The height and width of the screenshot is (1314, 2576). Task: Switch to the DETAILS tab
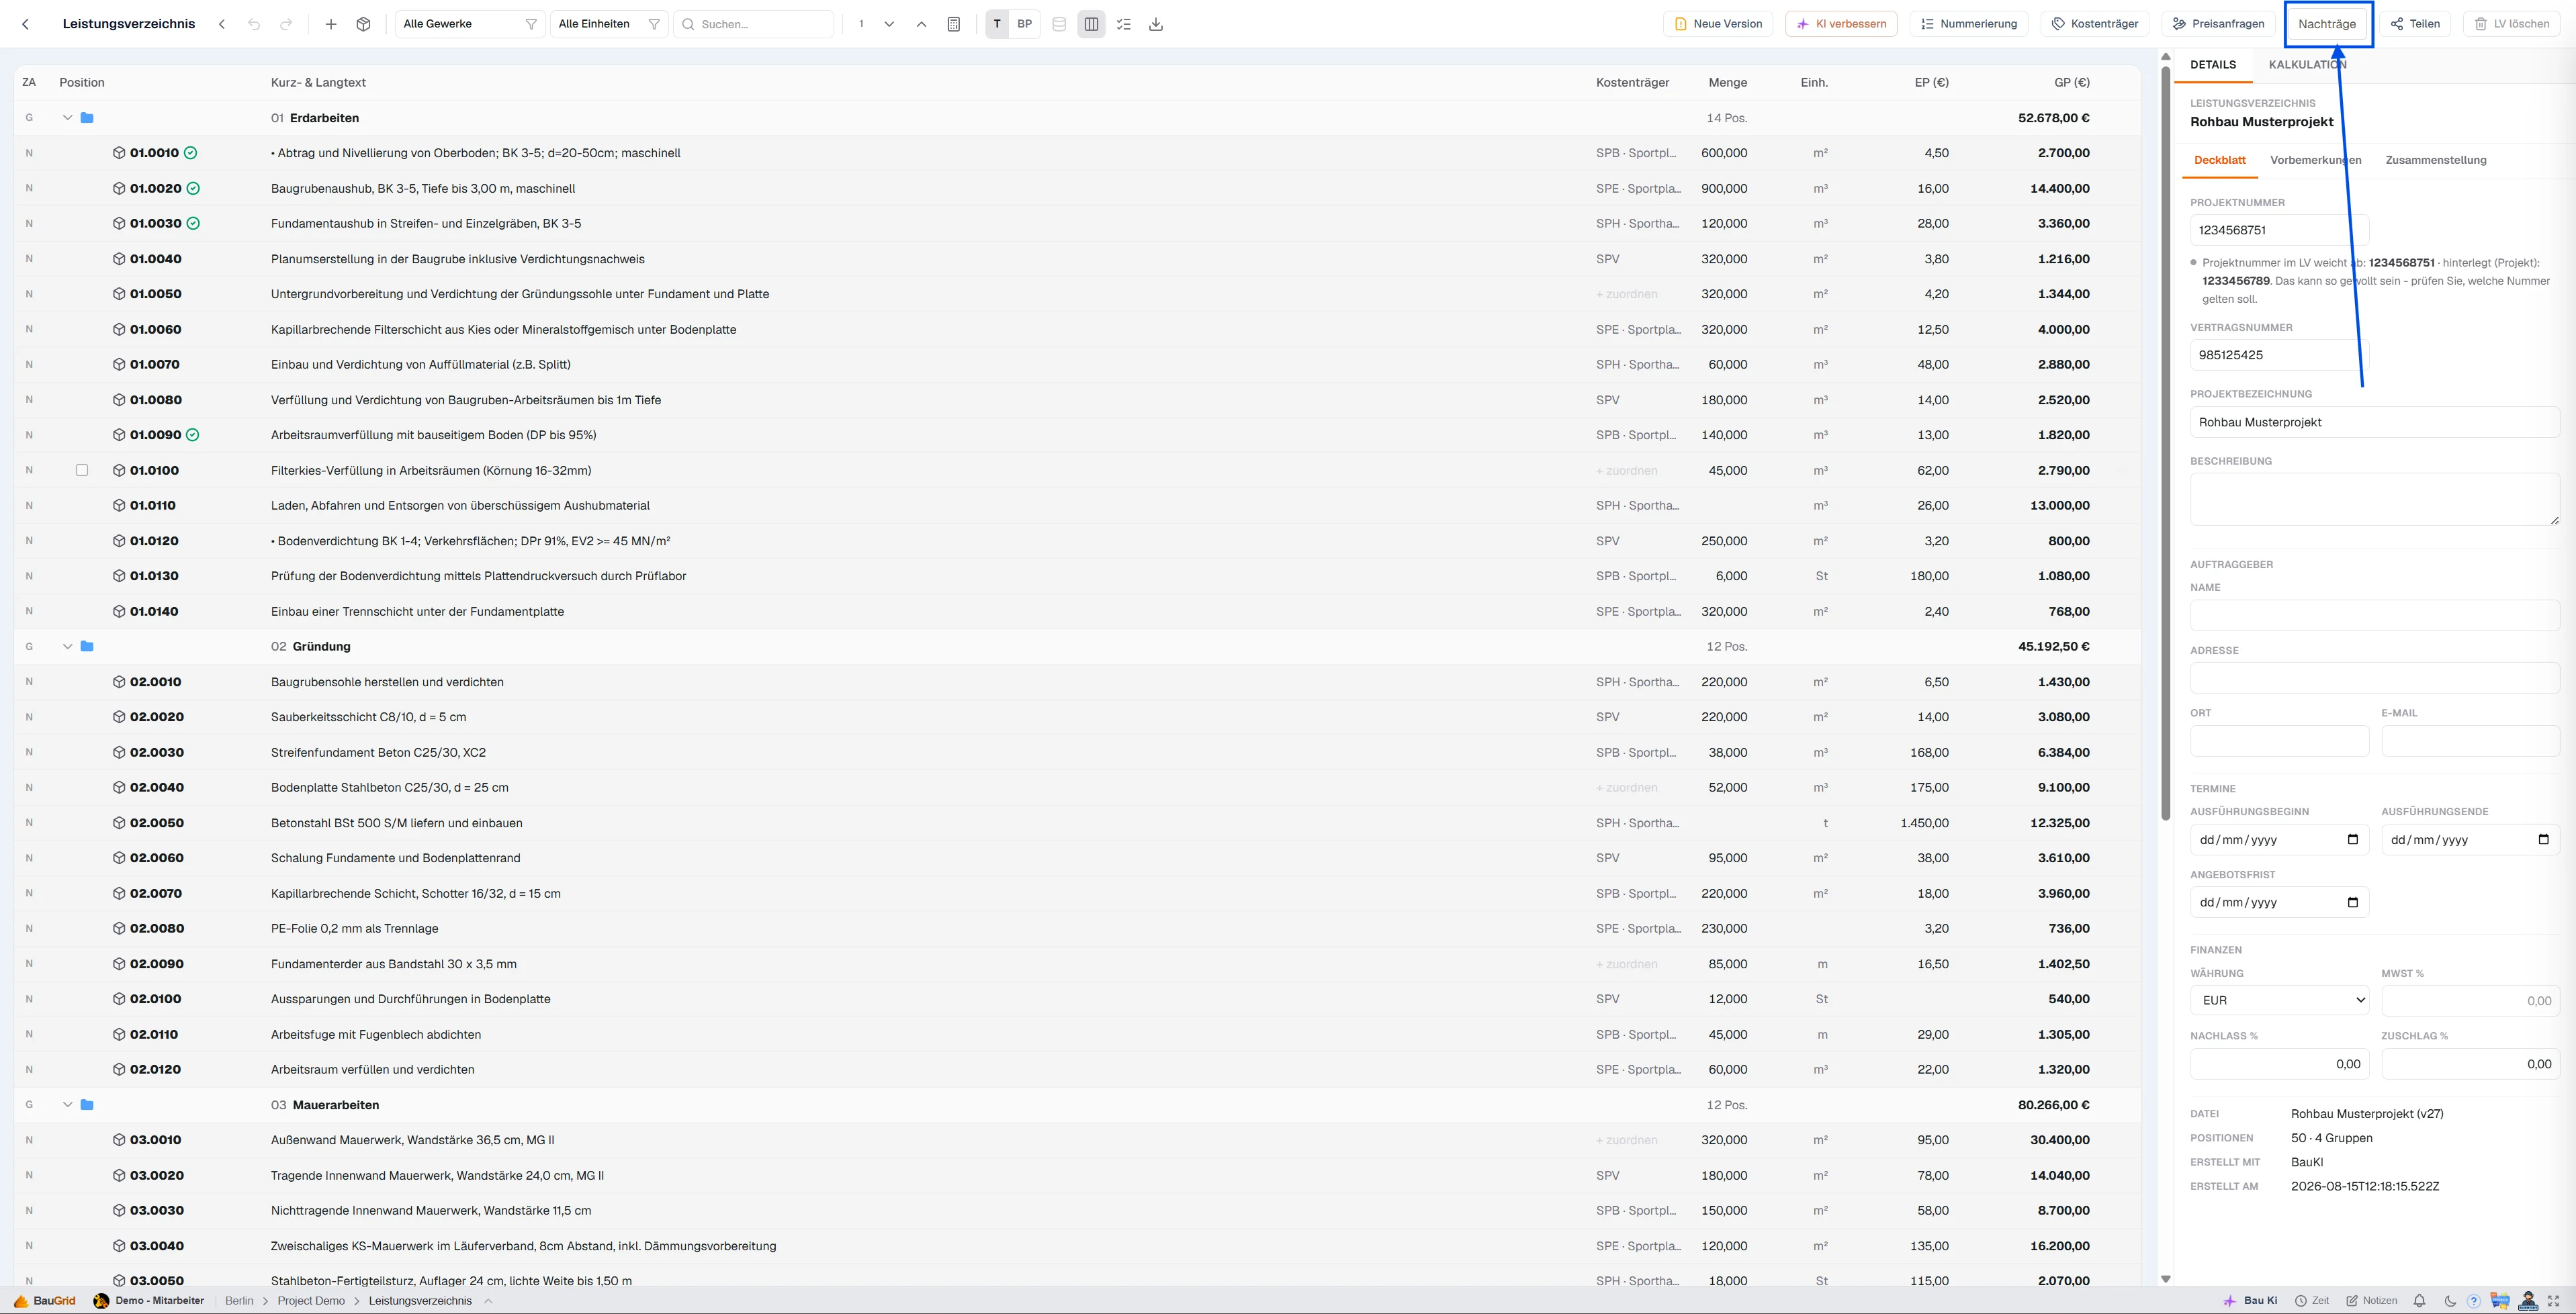[2213, 65]
